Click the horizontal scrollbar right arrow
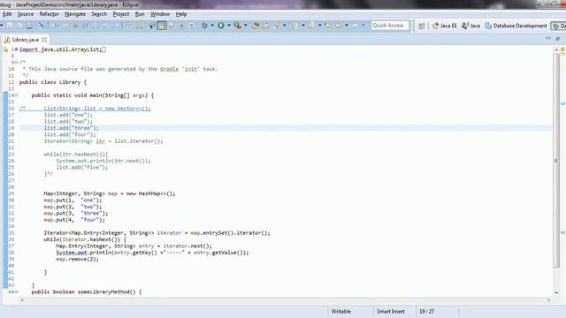 (548, 300)
